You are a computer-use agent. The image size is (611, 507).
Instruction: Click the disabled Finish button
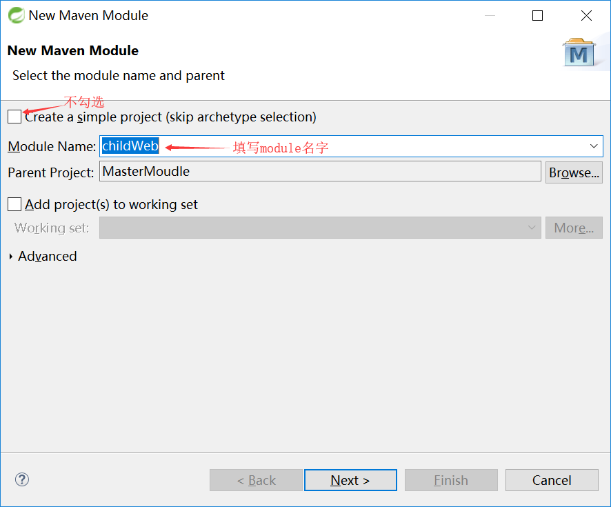pos(451,480)
